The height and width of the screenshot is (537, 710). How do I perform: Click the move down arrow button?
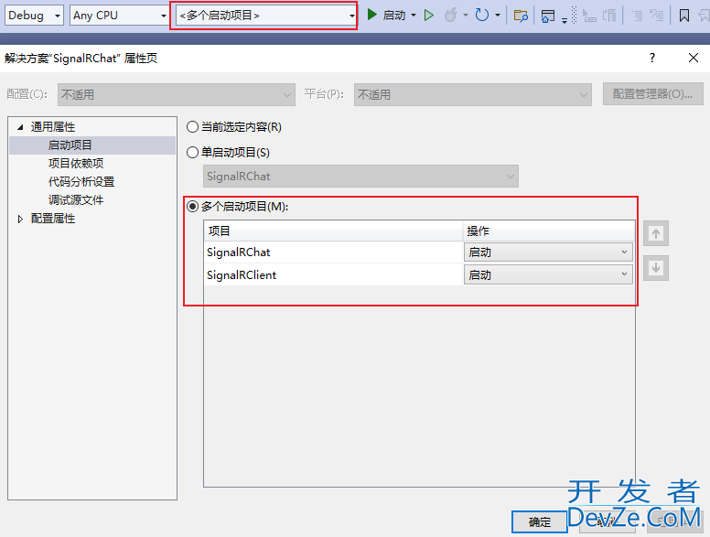pos(656,268)
